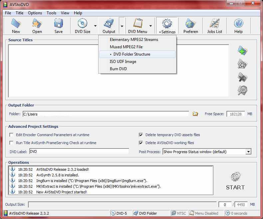This screenshot has height=219, width=263.
Task: Click the NTSC status bar entry
Action: point(179,213)
